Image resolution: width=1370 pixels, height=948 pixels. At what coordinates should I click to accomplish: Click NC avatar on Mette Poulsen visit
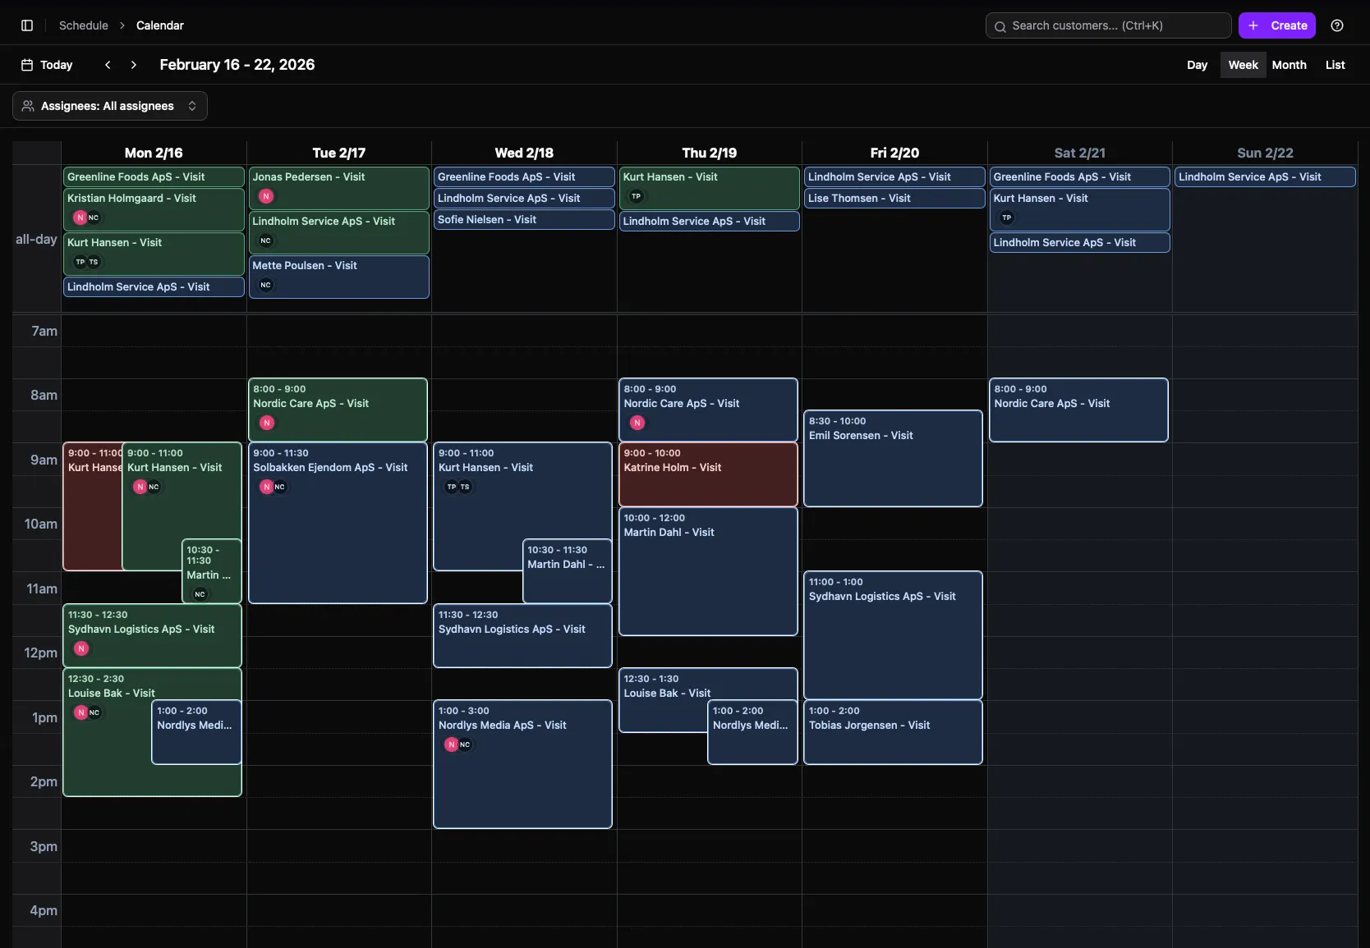[266, 285]
